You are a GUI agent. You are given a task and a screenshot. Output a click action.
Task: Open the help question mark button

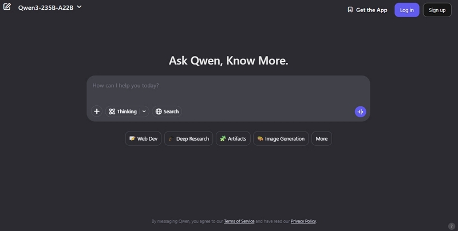pyautogui.click(x=451, y=226)
